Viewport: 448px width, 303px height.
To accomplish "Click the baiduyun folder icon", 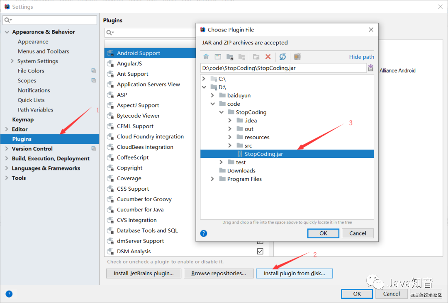I will point(222,95).
